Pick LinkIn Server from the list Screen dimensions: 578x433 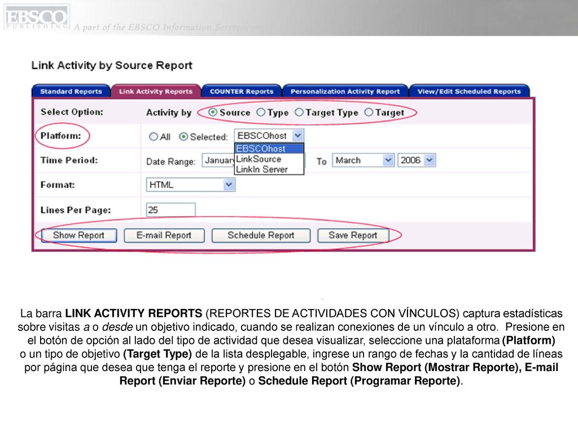pyautogui.click(x=269, y=169)
